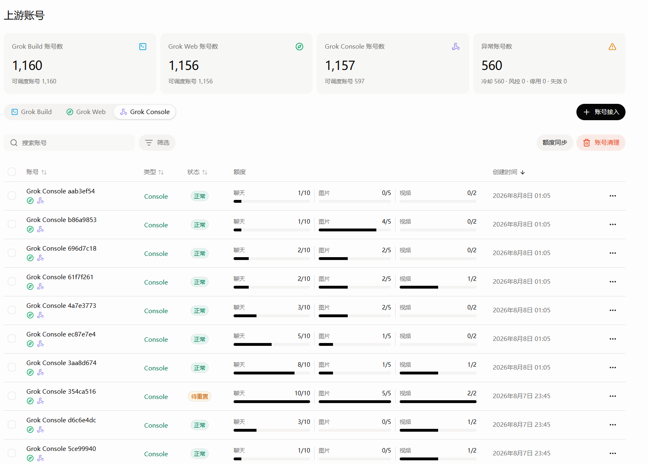This screenshot has width=648, height=464.
Task: Select the Grok Console ec87e7e4 row checkbox
Action: (12, 338)
